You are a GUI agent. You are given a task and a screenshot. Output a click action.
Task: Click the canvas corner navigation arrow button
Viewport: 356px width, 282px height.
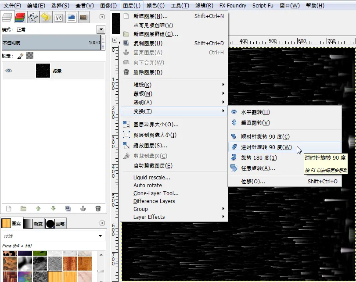(115, 40)
